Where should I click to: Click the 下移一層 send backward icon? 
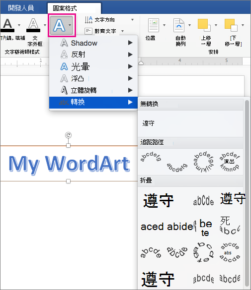[231, 25]
